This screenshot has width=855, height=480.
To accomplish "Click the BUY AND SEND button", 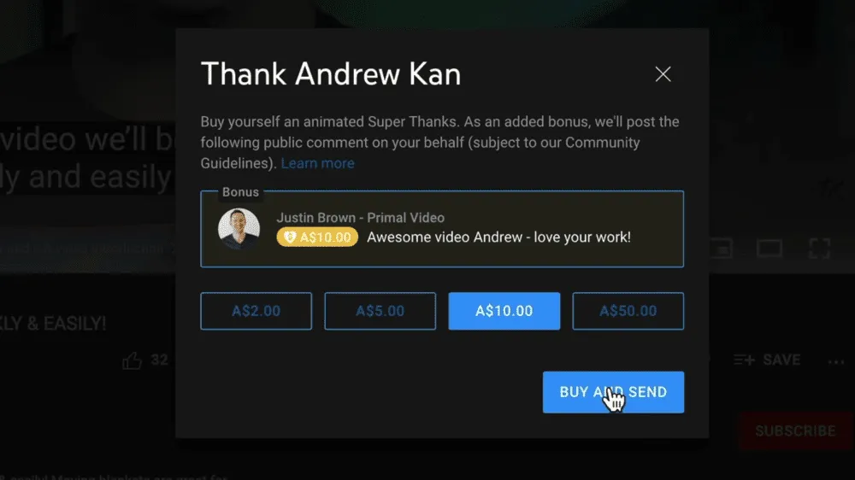I will click(613, 392).
